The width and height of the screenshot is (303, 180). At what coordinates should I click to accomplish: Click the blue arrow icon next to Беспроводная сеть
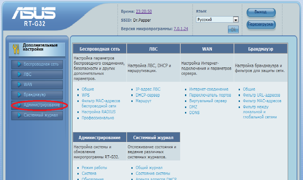19,64
